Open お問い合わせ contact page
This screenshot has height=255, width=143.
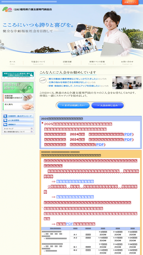pos(127,63)
